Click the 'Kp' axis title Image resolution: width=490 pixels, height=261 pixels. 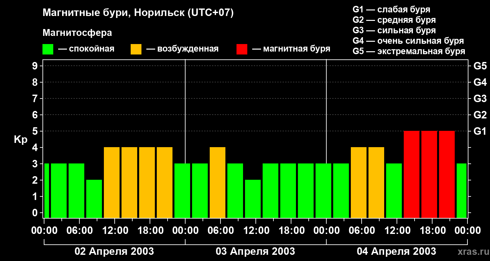tap(20, 140)
